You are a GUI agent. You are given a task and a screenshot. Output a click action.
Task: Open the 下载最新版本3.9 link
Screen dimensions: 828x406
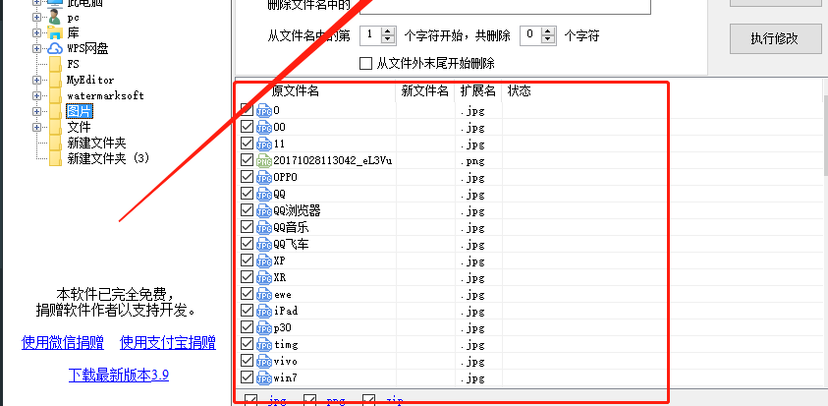pyautogui.click(x=119, y=376)
